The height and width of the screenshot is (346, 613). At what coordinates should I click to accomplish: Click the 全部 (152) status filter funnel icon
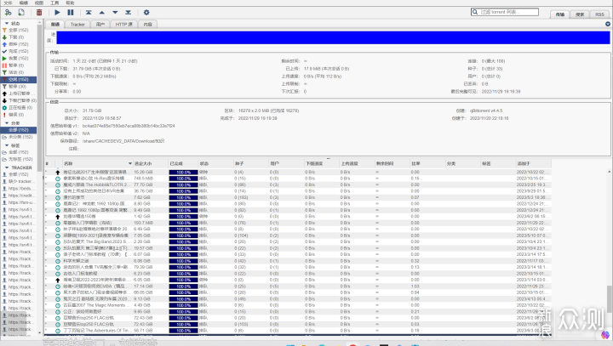[x=5, y=30]
